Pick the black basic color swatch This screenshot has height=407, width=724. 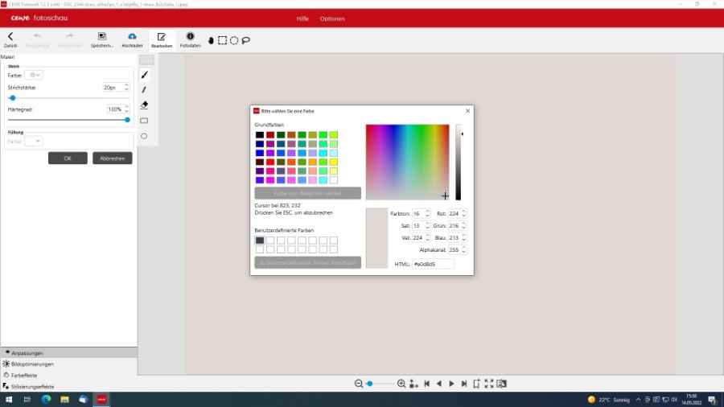click(x=260, y=135)
